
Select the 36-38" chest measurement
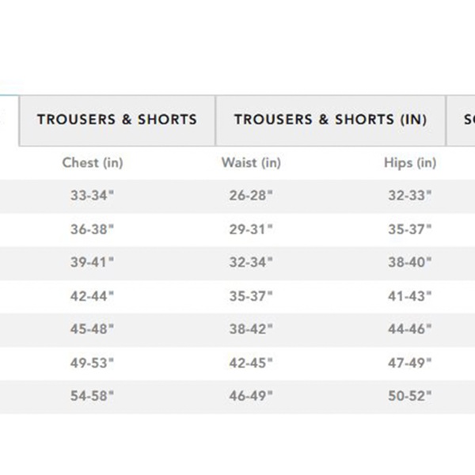93,230
